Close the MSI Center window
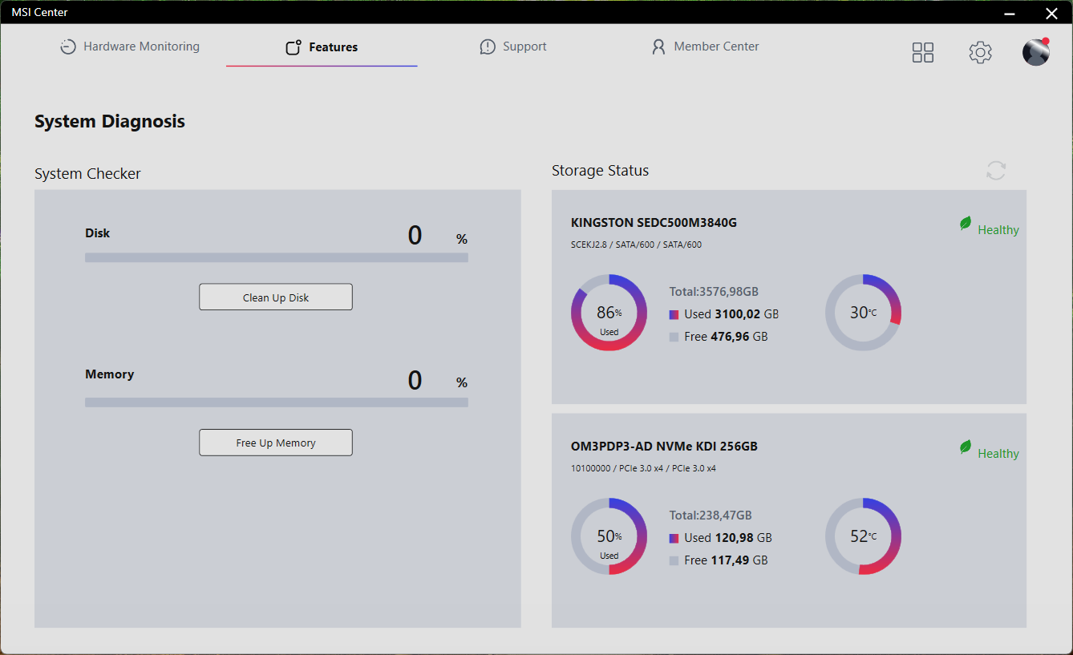 (x=1051, y=12)
